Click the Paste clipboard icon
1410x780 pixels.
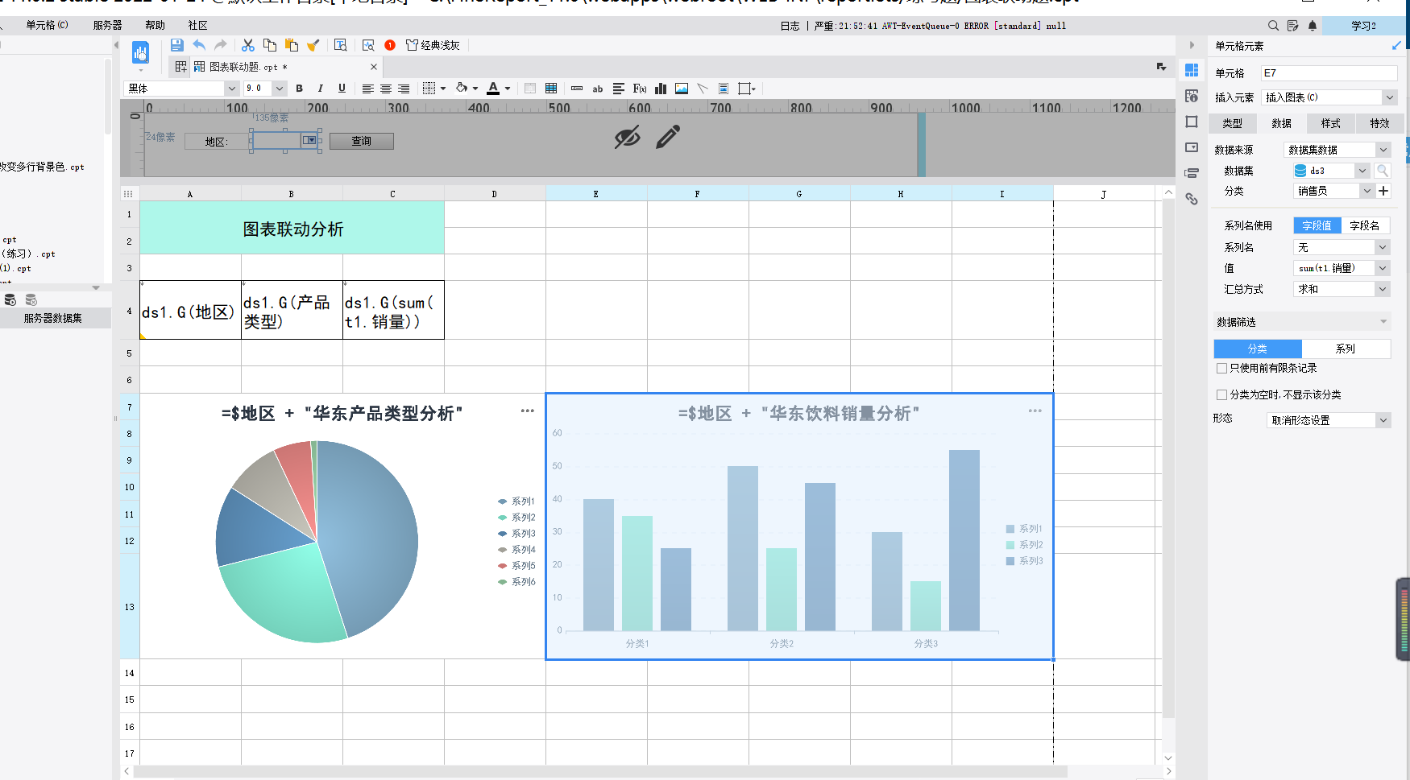click(292, 45)
